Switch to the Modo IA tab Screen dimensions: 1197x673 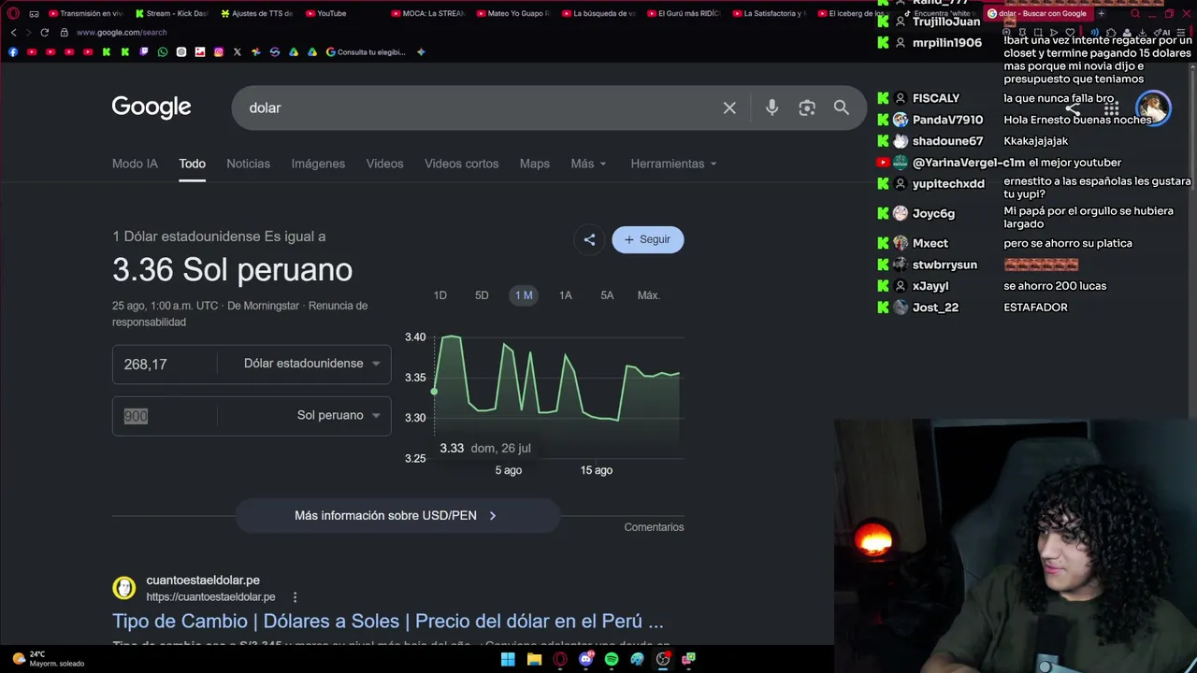(x=135, y=164)
